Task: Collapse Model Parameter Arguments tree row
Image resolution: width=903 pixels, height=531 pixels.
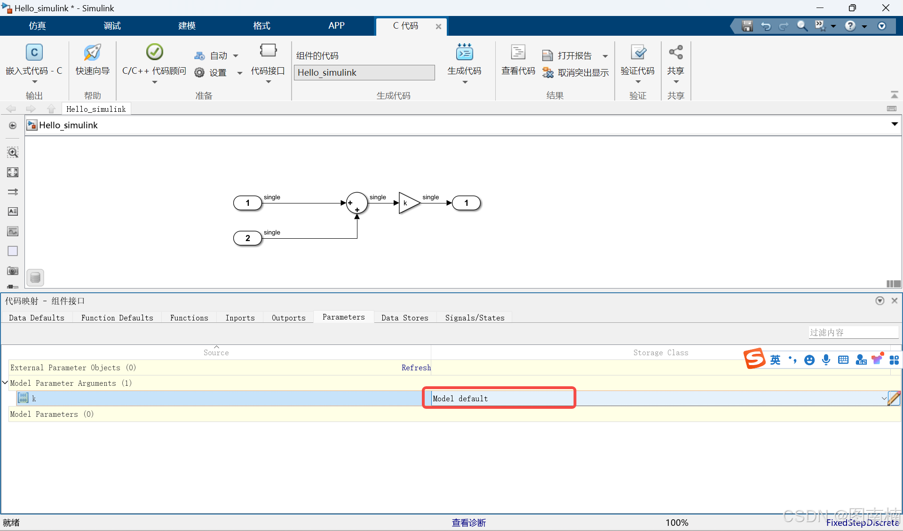Action: coord(5,383)
